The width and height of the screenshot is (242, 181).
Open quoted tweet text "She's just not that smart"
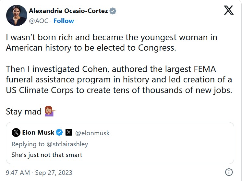[x=47, y=155]
